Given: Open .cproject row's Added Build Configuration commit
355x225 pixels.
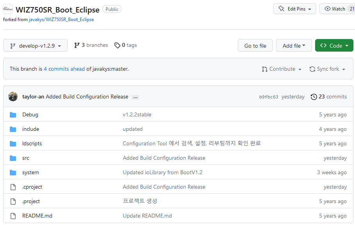Looking at the screenshot, I should 164,187.
